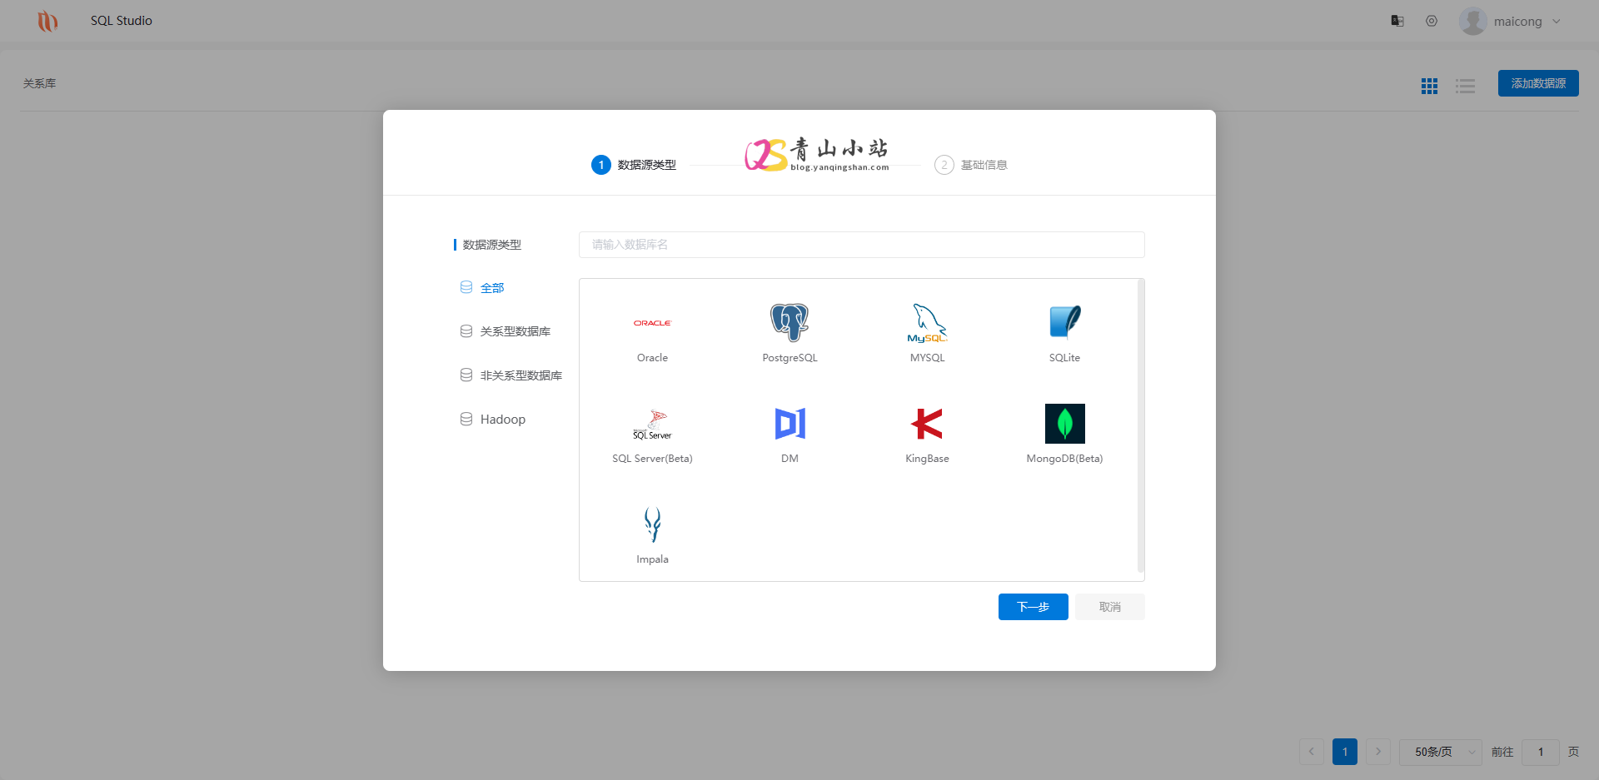Image resolution: width=1599 pixels, height=780 pixels.
Task: Click database icon beside 关系型数据库
Action: coord(466,331)
